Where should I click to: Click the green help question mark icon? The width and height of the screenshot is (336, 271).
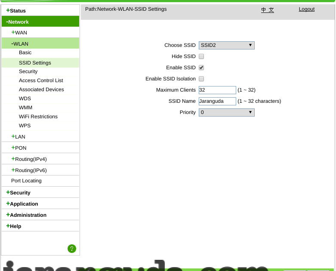72,249
